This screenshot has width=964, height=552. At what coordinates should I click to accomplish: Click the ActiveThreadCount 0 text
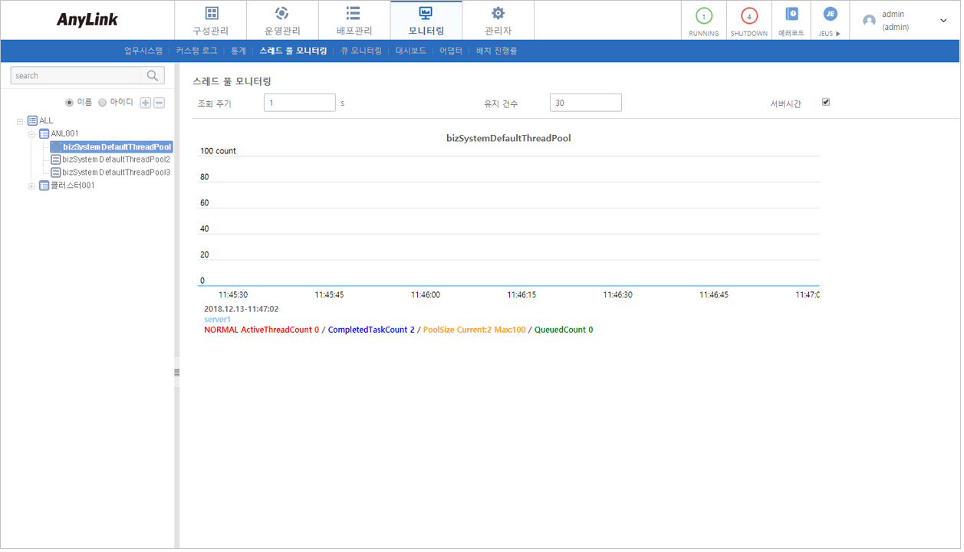click(x=280, y=330)
